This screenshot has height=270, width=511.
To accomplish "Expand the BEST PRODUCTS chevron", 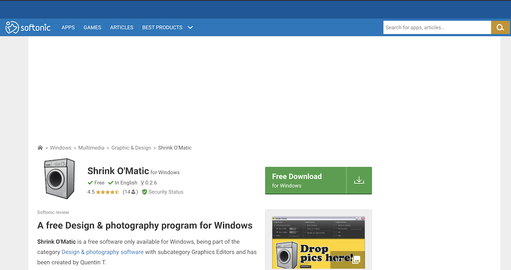I will pyautogui.click(x=190, y=28).
